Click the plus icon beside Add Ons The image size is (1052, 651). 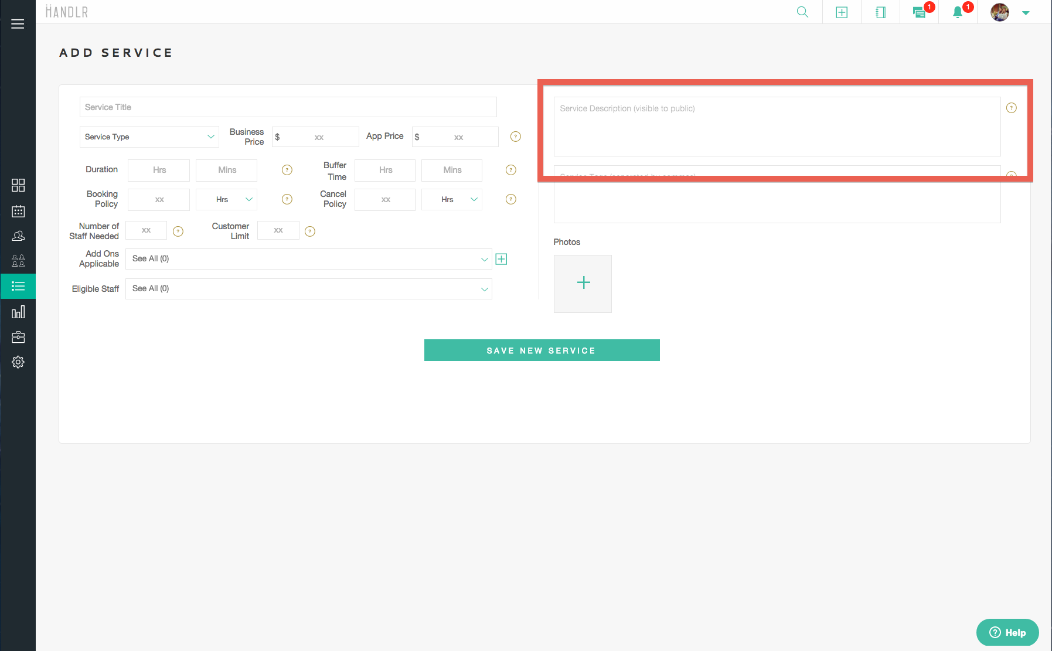click(501, 259)
